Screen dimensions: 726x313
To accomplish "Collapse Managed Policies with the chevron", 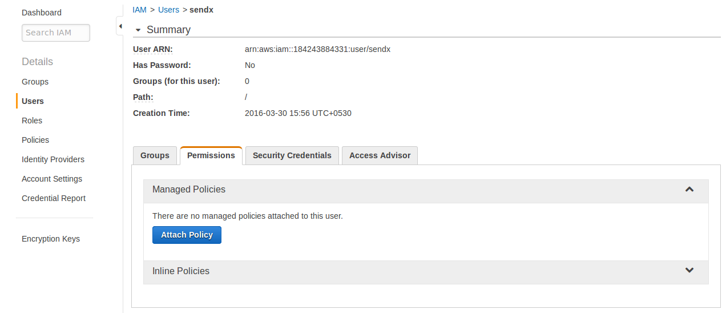I will (x=689, y=189).
